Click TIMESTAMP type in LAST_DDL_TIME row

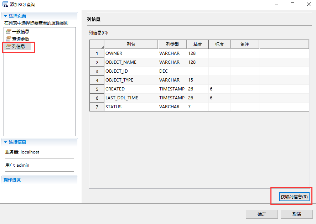172,98
